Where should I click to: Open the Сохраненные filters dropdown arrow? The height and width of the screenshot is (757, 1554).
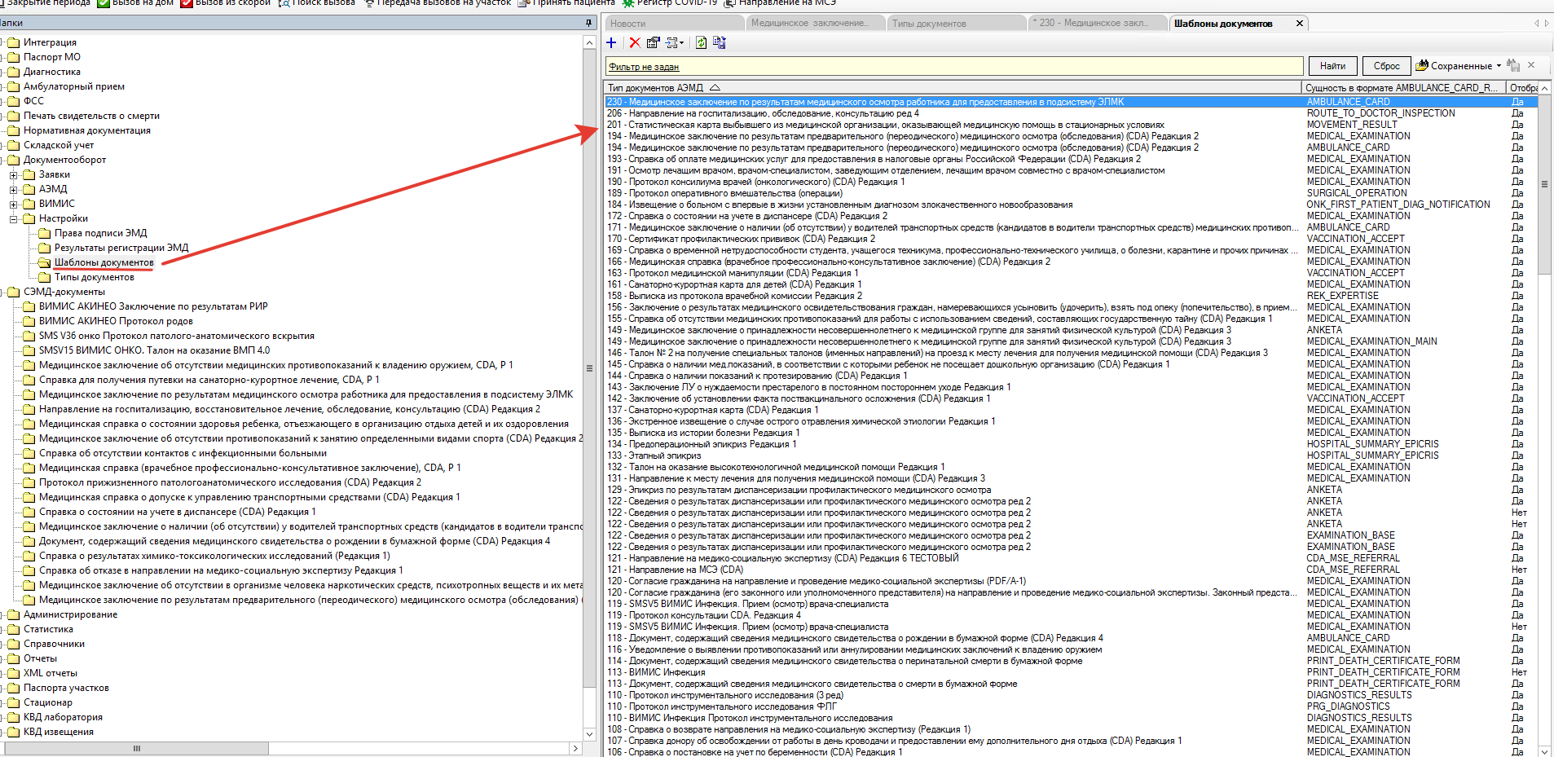pos(1499,66)
